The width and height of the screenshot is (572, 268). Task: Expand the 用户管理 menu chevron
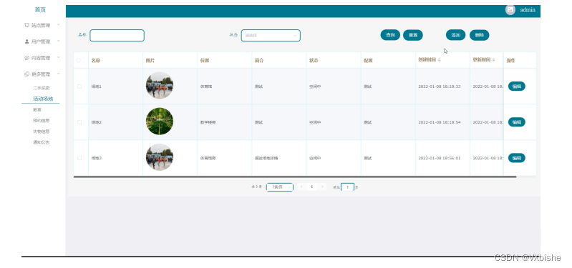[x=59, y=41]
